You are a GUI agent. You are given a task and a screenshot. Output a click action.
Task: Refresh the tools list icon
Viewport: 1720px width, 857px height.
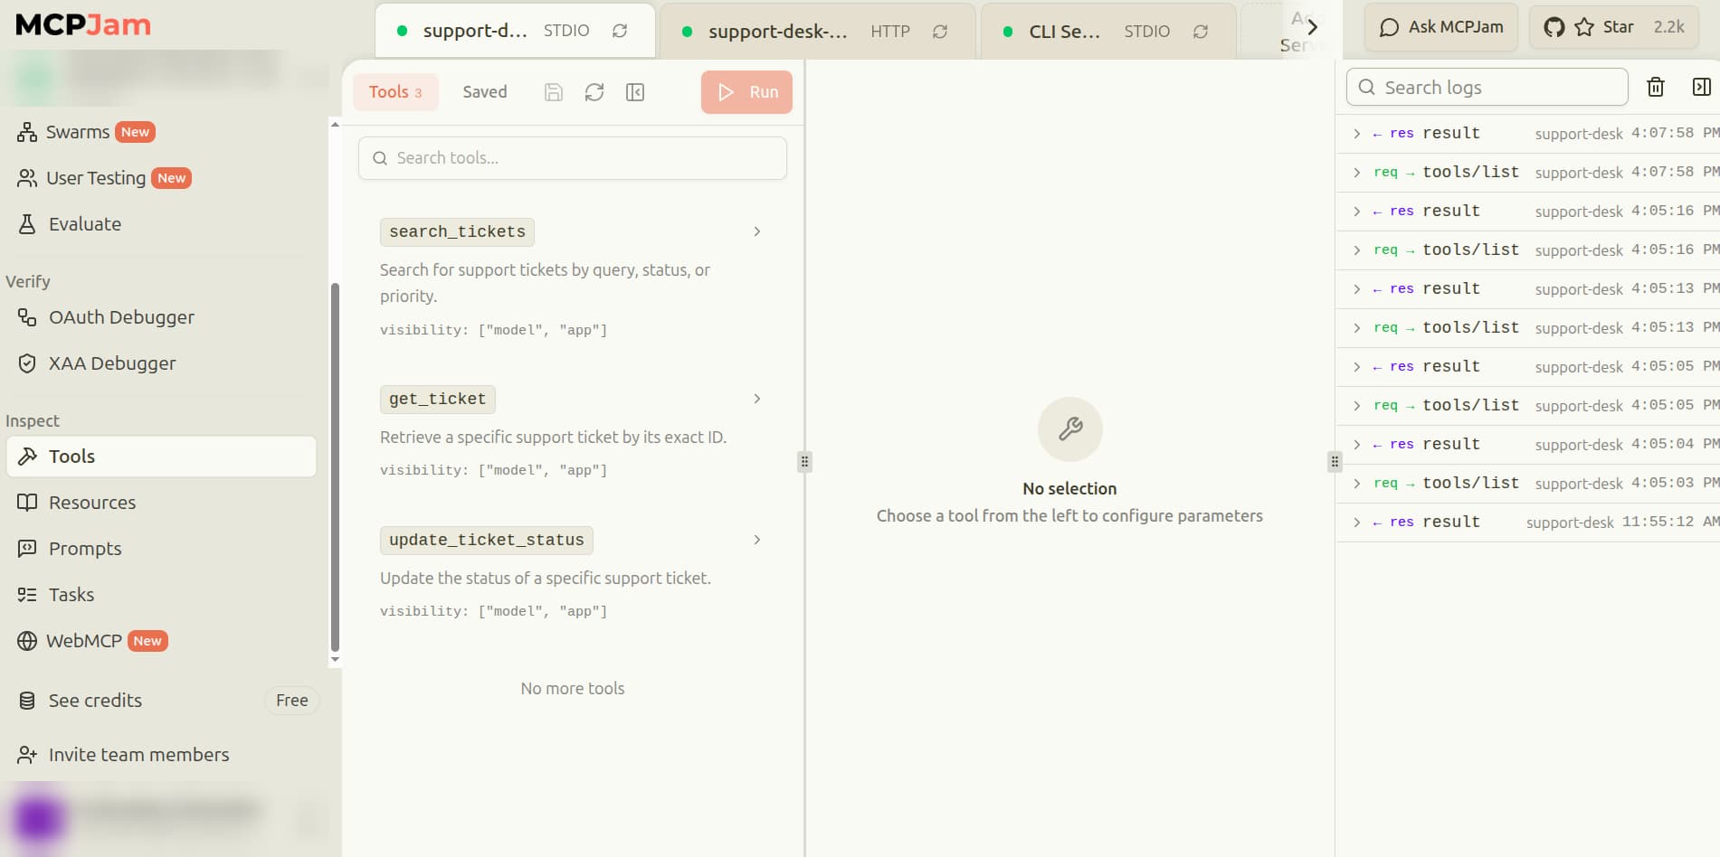pos(594,92)
